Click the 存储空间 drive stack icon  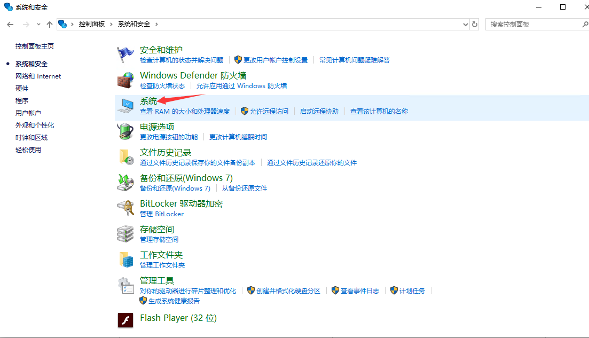(x=125, y=233)
